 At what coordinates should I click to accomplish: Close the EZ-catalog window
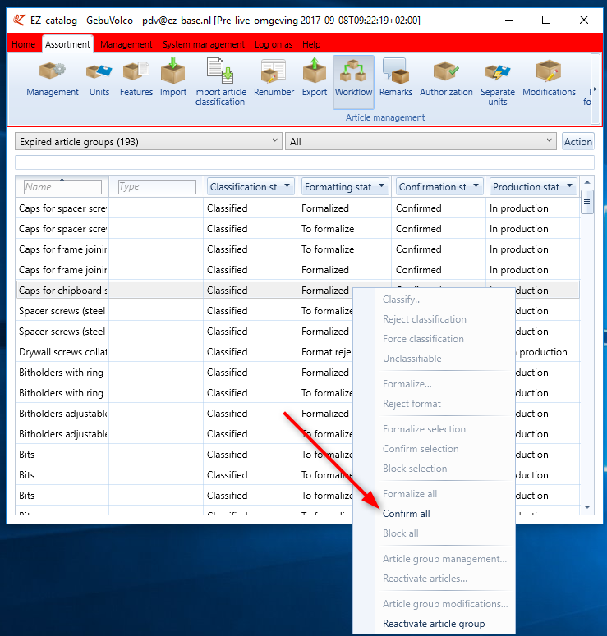click(584, 20)
